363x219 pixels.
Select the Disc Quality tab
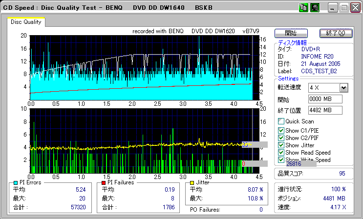(x=26, y=22)
